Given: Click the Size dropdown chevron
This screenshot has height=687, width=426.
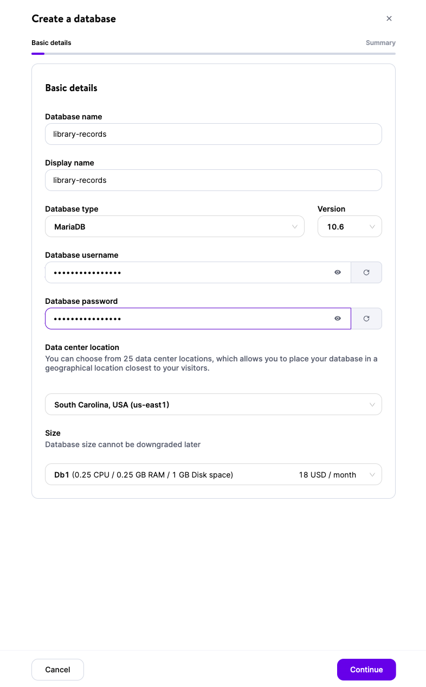Looking at the screenshot, I should [372, 474].
